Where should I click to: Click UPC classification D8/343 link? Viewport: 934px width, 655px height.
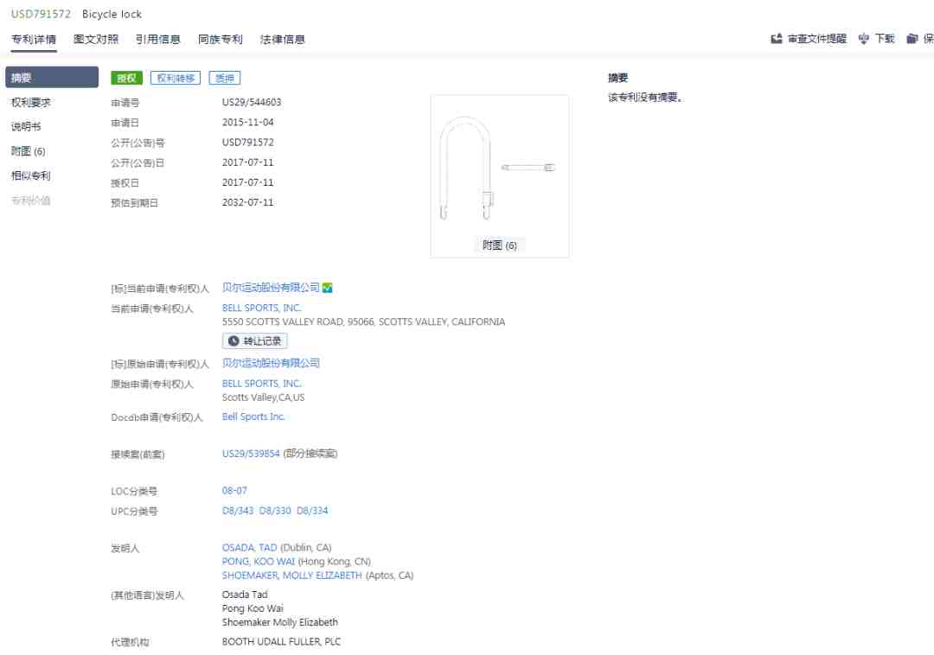point(238,511)
